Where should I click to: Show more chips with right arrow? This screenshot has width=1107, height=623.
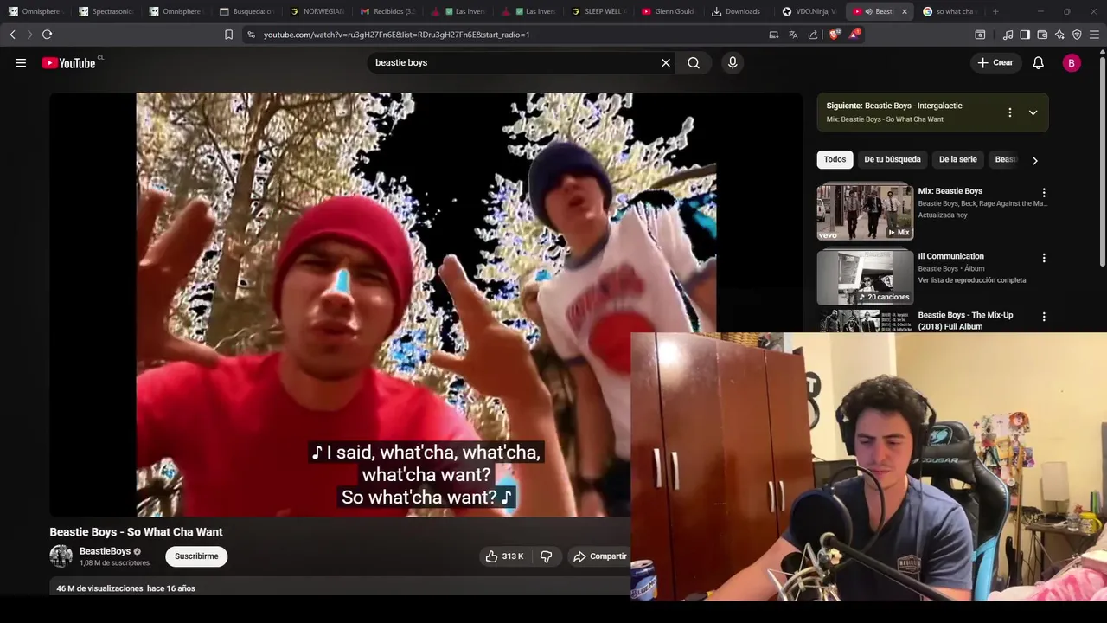click(x=1034, y=160)
